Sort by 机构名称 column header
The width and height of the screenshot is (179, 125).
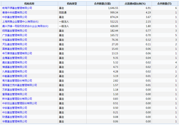pos(29,4)
